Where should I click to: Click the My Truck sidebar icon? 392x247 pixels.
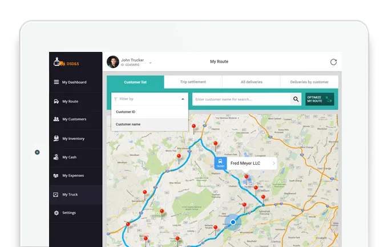pyautogui.click(x=56, y=195)
